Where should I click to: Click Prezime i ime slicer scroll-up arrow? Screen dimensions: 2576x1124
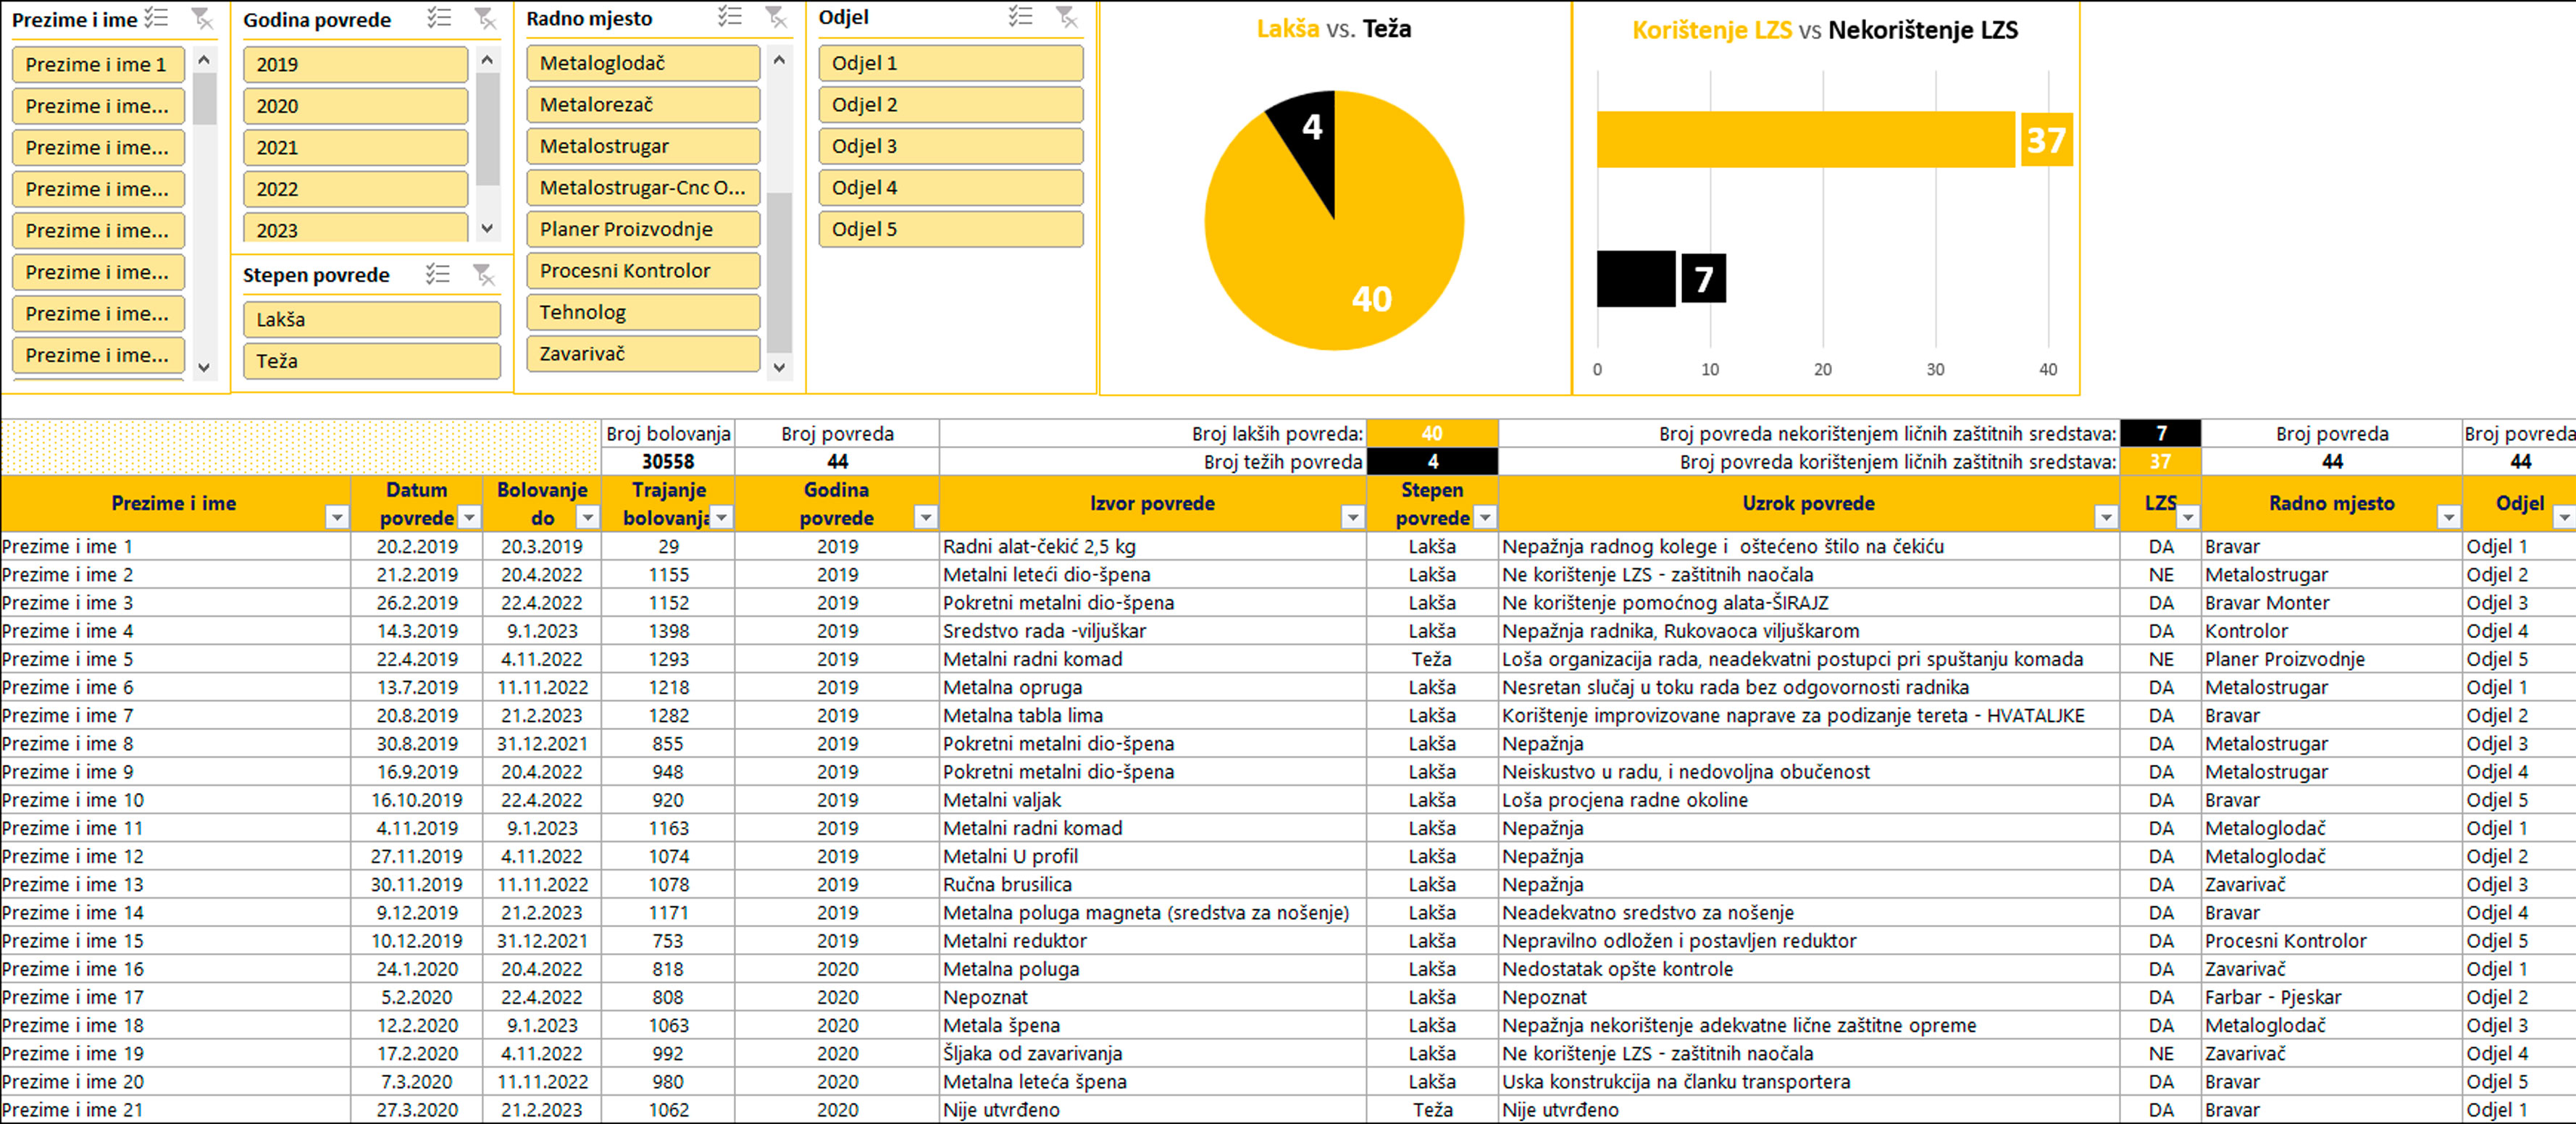(x=204, y=60)
